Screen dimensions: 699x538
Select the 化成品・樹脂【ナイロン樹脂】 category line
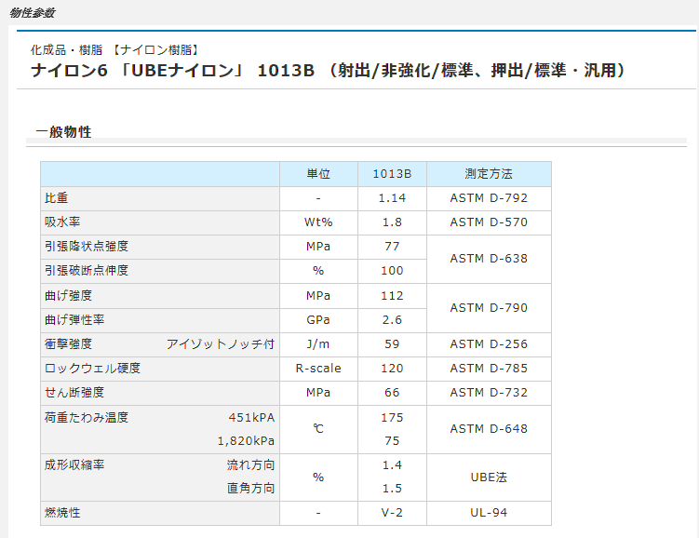pos(115,49)
